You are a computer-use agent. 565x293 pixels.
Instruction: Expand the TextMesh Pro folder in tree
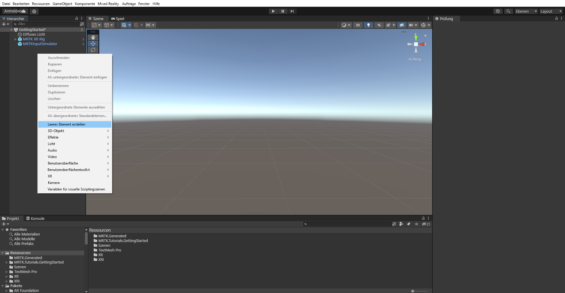click(7, 272)
